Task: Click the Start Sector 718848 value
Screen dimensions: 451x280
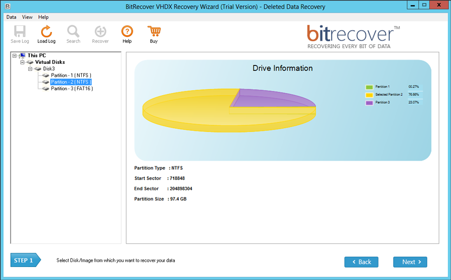Action: tap(177, 178)
